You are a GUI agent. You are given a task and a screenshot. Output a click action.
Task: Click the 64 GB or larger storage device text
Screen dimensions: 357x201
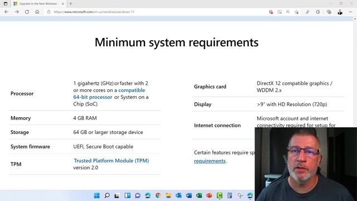[x=108, y=132]
